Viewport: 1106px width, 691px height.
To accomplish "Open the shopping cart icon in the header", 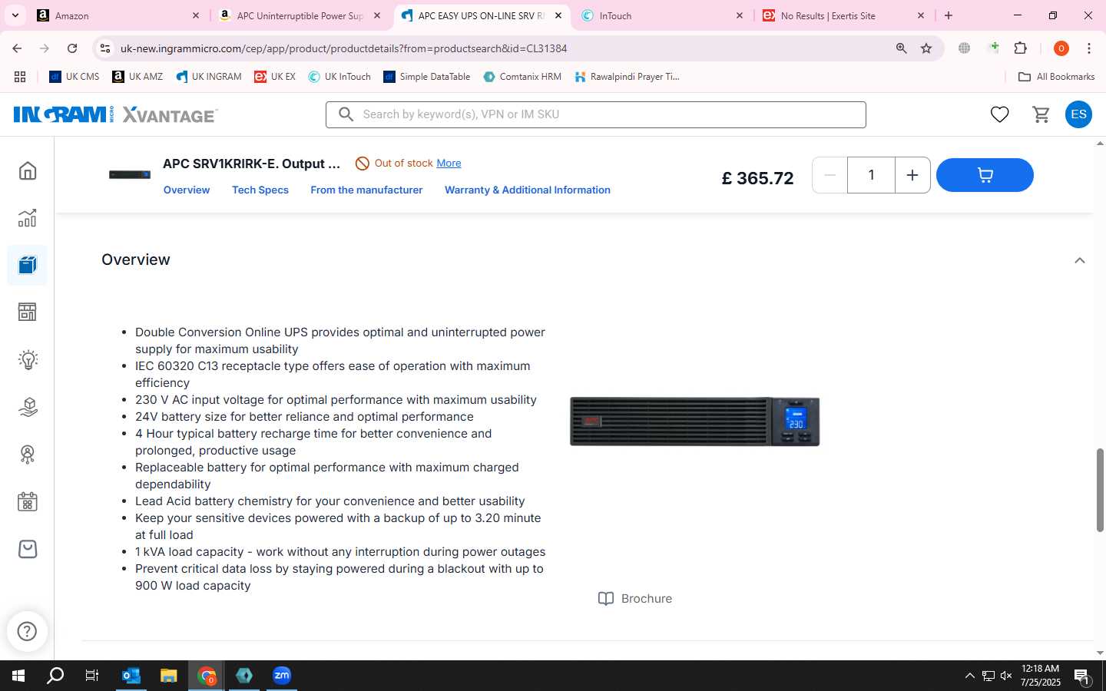I will [1041, 114].
